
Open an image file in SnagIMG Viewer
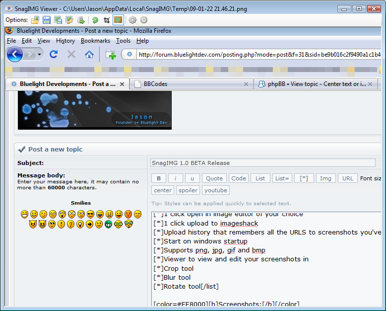click(35, 20)
